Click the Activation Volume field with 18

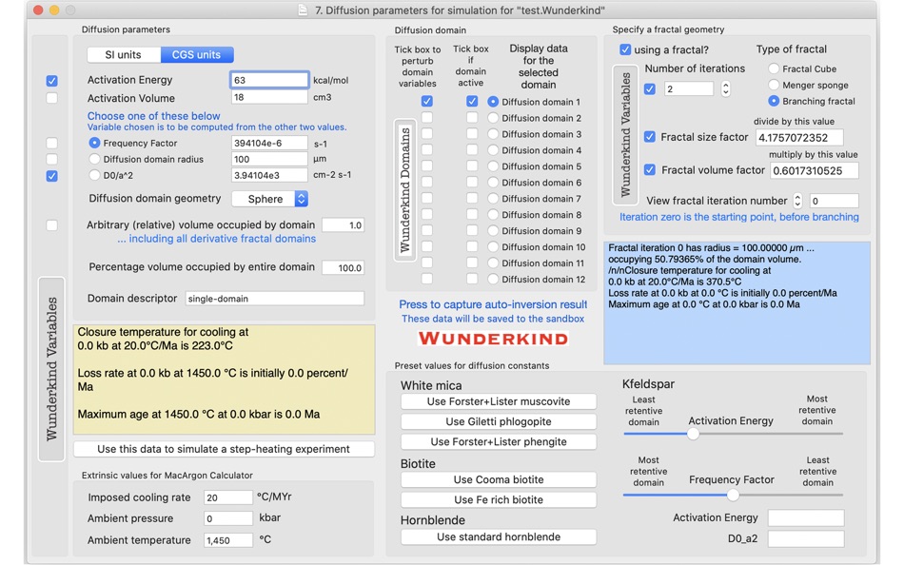[x=269, y=97]
